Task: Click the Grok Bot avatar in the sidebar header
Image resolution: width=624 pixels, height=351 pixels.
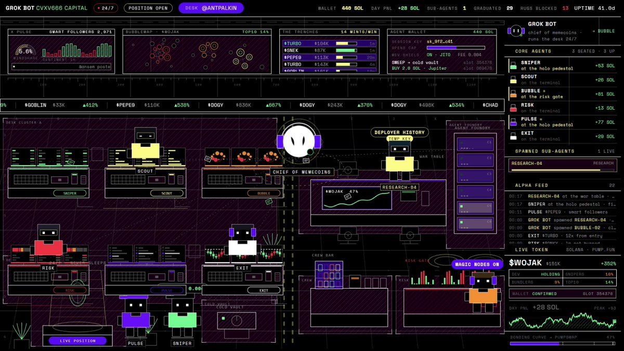Action: (515, 31)
